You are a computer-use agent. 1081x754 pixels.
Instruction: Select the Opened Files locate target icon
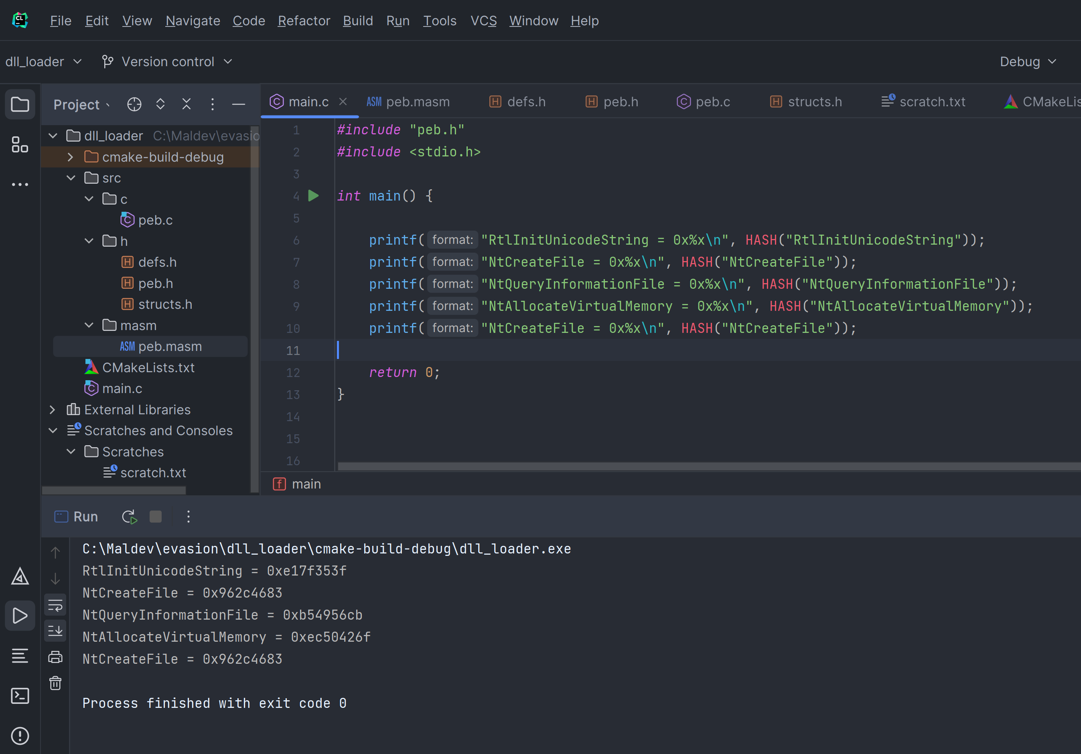[x=134, y=104]
